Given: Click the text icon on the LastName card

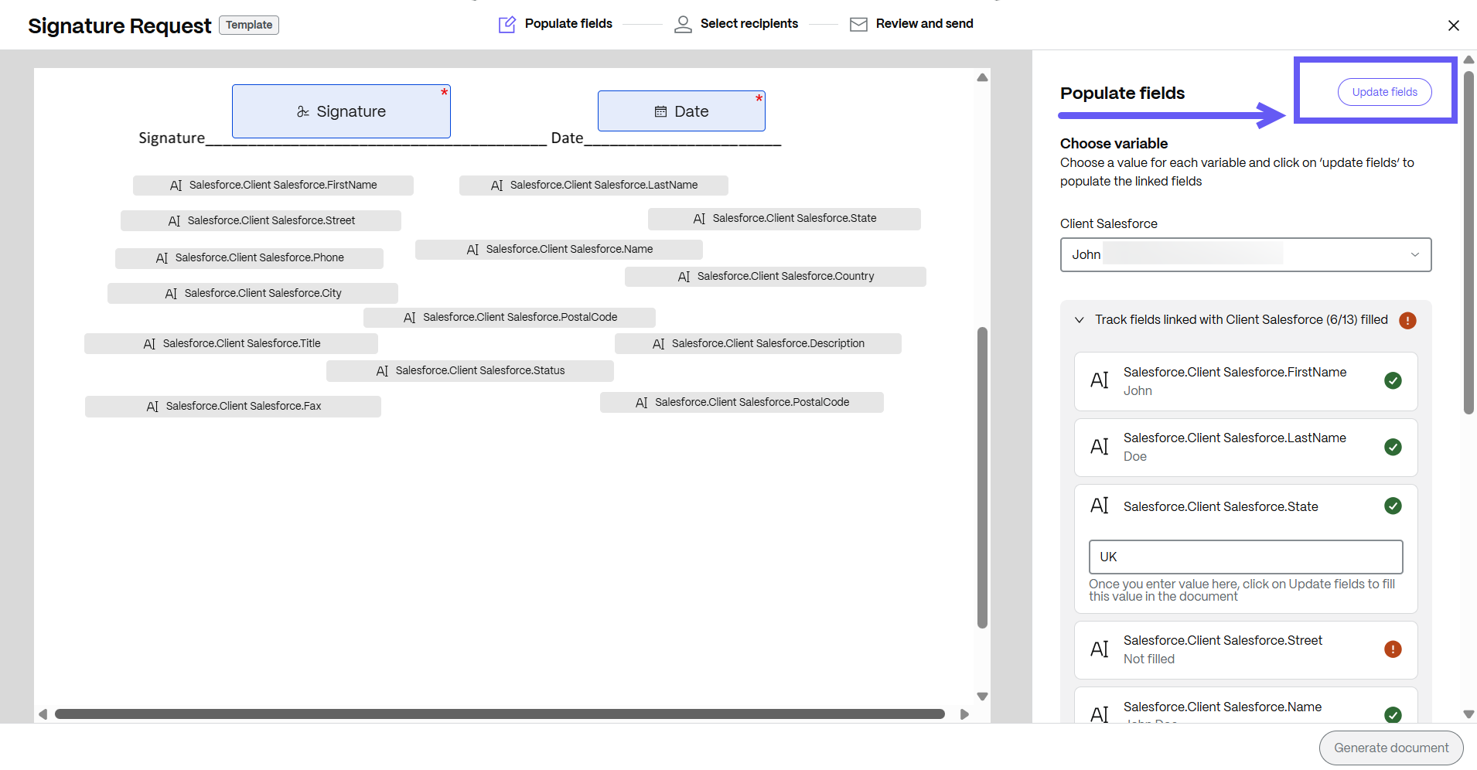Looking at the screenshot, I should click(x=1099, y=447).
